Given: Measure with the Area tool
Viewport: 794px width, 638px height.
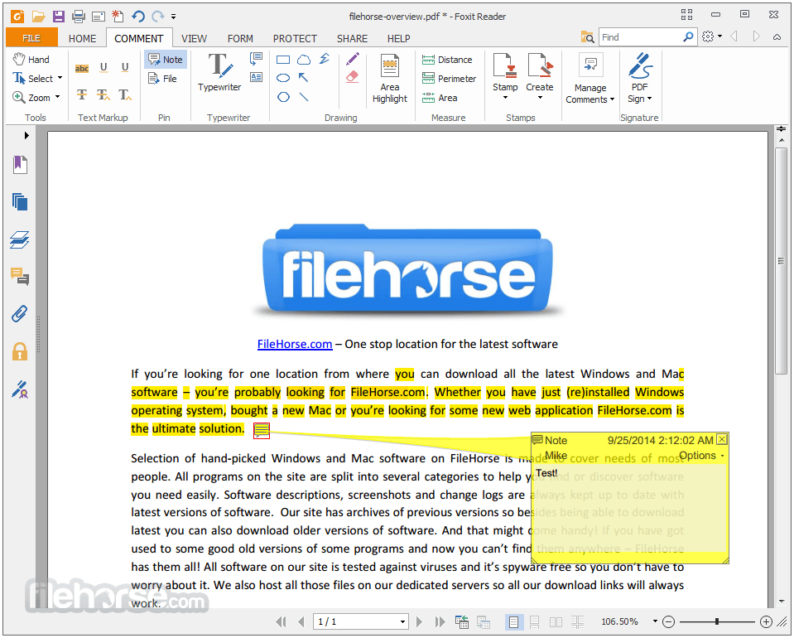Looking at the screenshot, I should click(x=440, y=97).
